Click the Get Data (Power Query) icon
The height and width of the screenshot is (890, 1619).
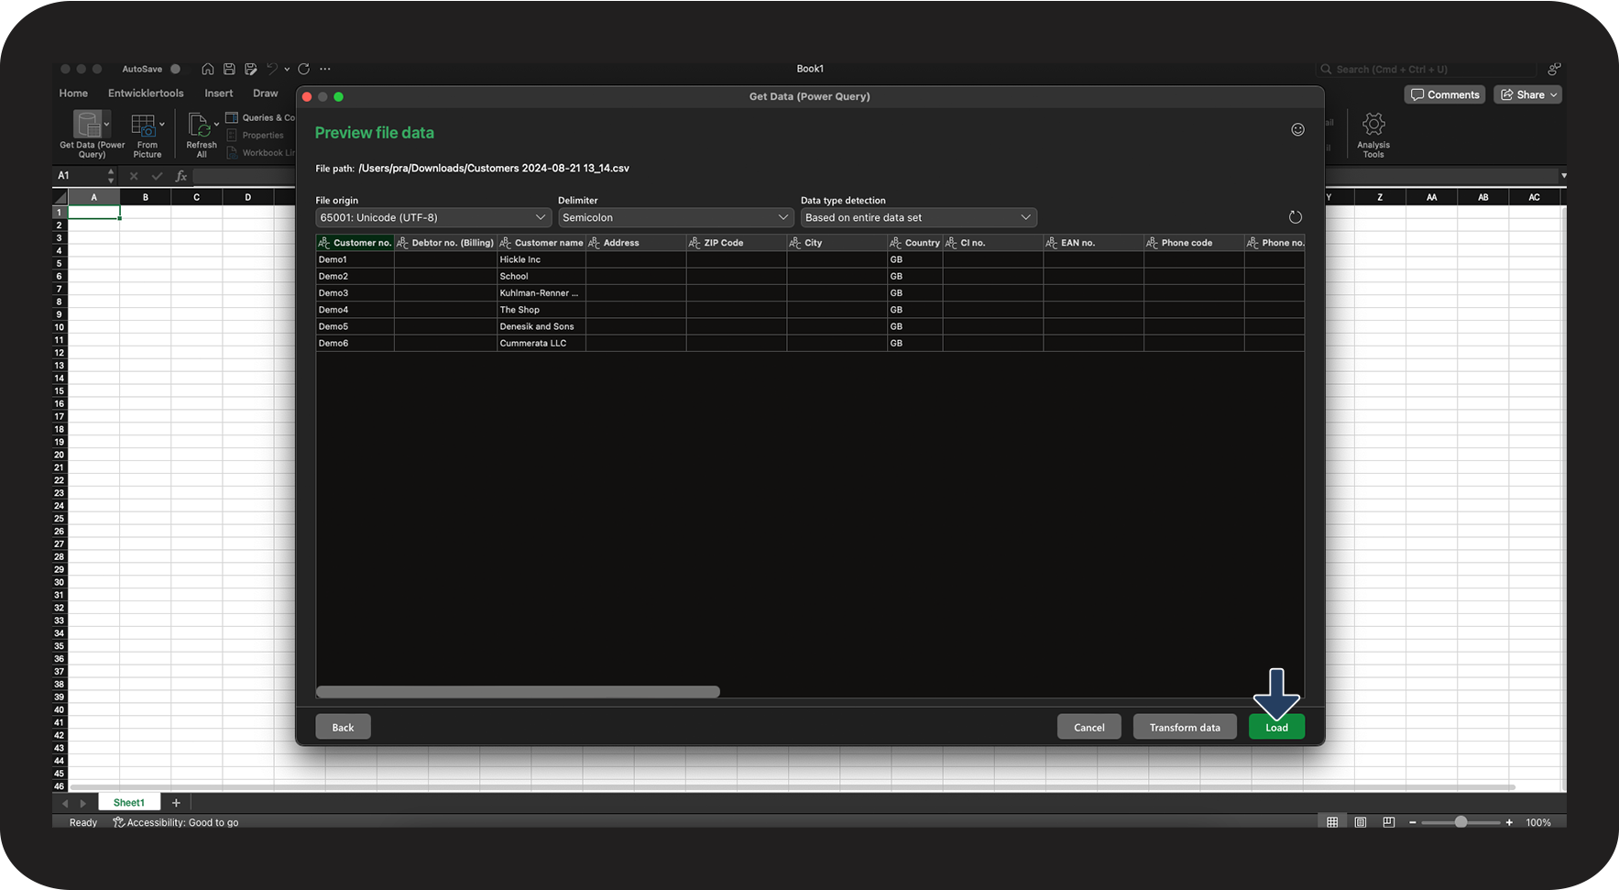89,125
